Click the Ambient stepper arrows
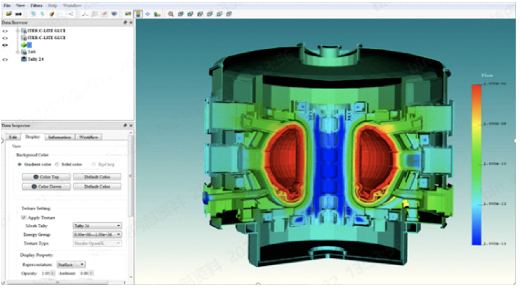This screenshot has width=521, height=290. 91,273
